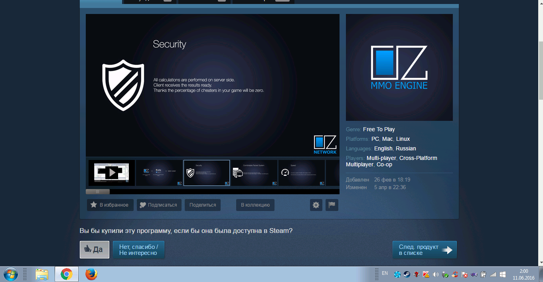This screenshot has height=282, width=543.
Task: Click the scrollbar down arrow
Action: (541, 262)
